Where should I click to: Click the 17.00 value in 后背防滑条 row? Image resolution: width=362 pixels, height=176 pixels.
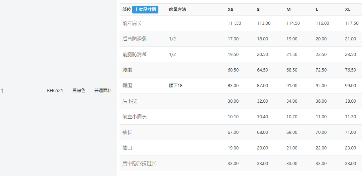point(233,39)
